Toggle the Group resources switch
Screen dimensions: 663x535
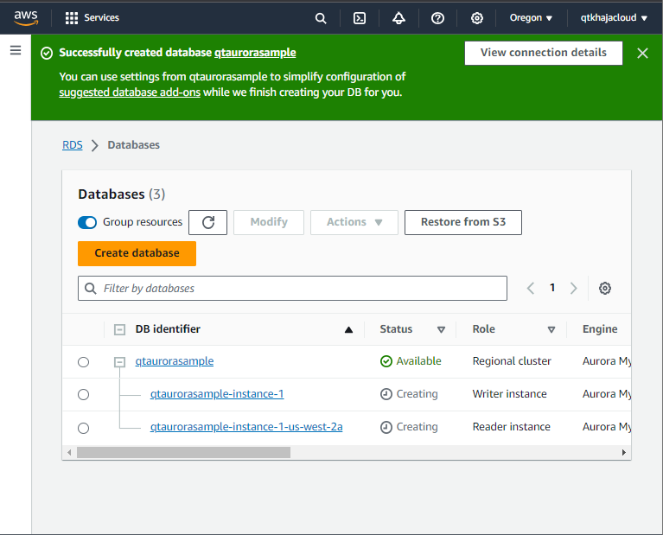pos(87,222)
